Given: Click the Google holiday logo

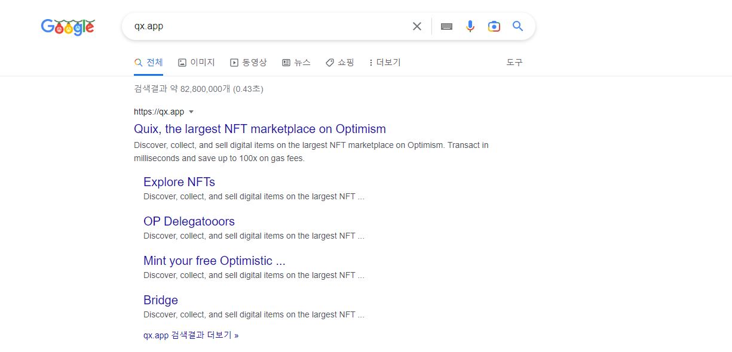Looking at the screenshot, I should point(68,27).
